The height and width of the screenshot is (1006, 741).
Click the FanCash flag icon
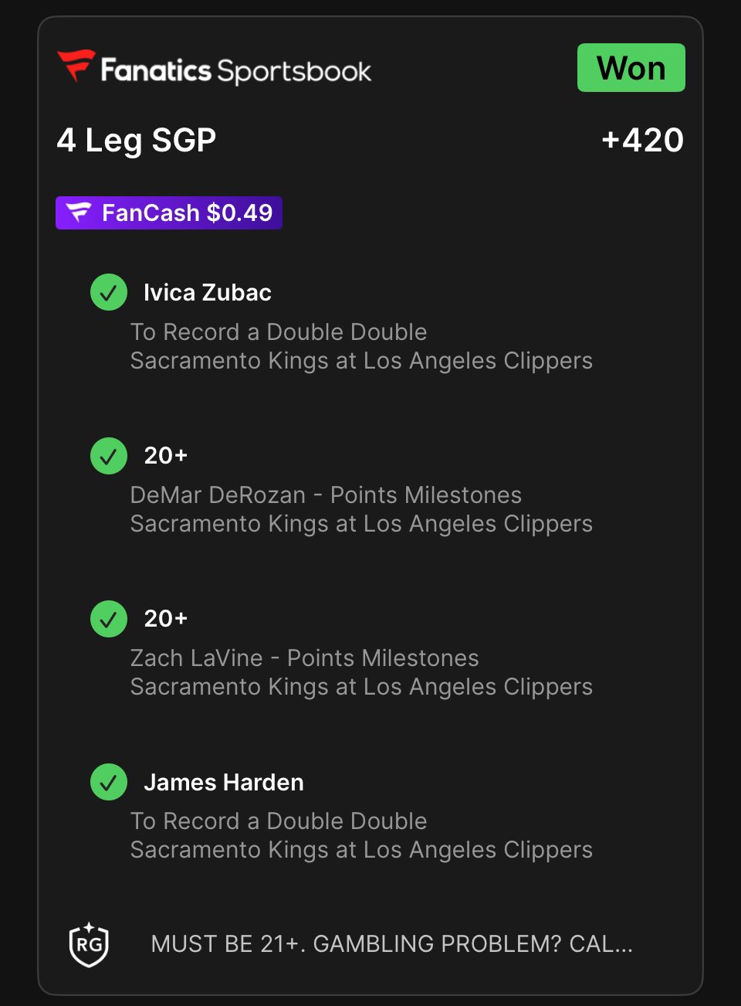pyautogui.click(x=79, y=212)
